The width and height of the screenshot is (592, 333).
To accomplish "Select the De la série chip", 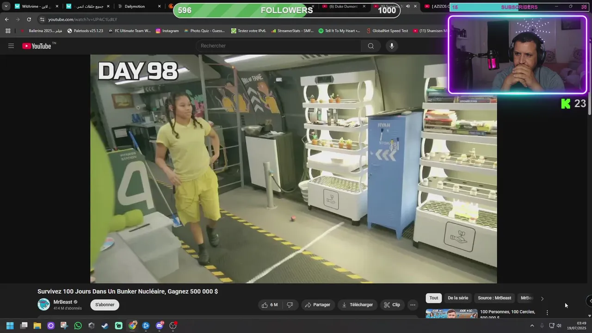I will tap(458, 298).
